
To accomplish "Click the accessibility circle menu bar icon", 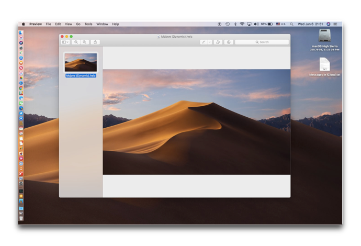I will click(219, 24).
